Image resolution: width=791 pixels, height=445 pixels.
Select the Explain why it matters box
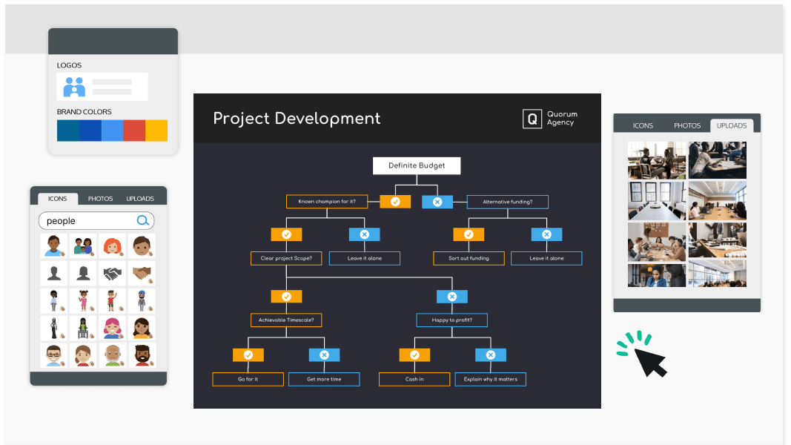click(491, 379)
